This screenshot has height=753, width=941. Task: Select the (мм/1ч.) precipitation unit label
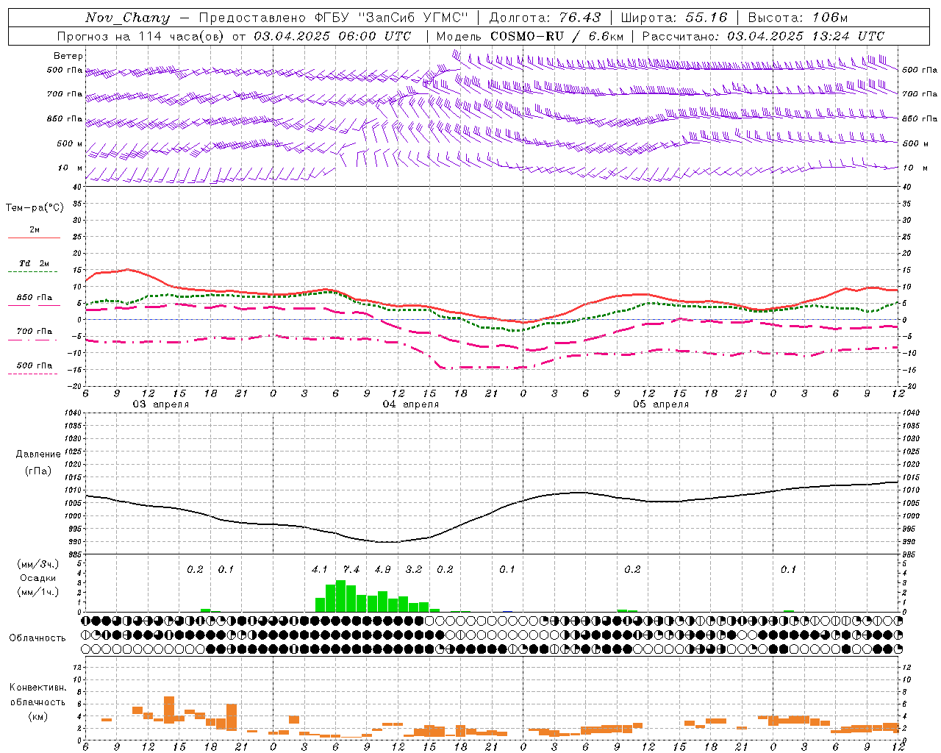[x=37, y=592]
